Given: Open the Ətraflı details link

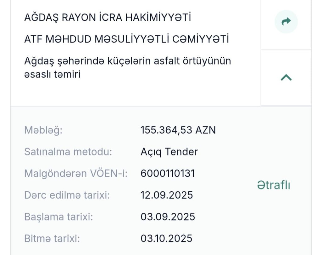Looking at the screenshot, I should 273,185.
